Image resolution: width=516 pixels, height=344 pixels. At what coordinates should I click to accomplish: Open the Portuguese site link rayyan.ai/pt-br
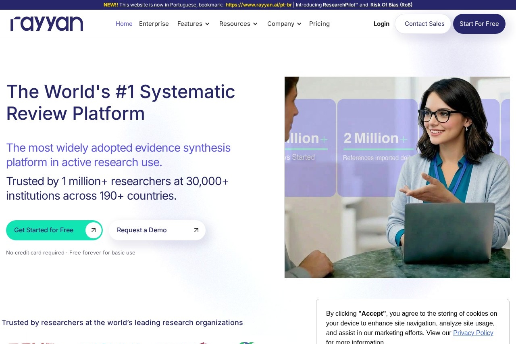259,5
